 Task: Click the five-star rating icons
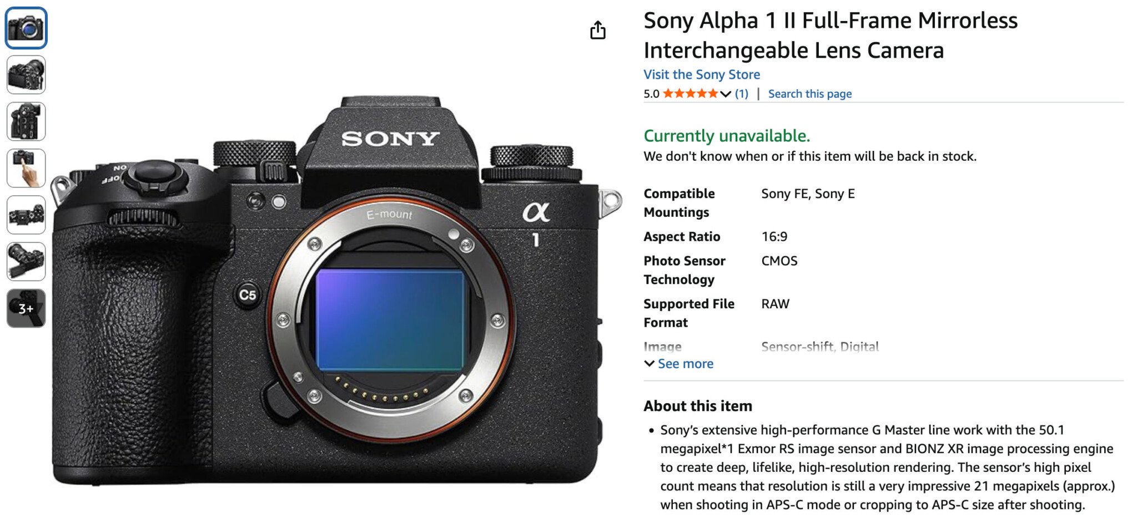(690, 94)
